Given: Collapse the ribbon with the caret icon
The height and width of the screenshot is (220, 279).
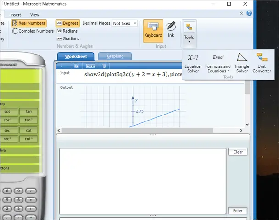Looking at the screenshot, I should tap(241, 13).
